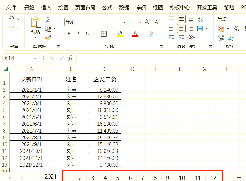Click the Insert Function fx icon
Image resolution: width=246 pixels, height=181 pixels.
coord(70,58)
